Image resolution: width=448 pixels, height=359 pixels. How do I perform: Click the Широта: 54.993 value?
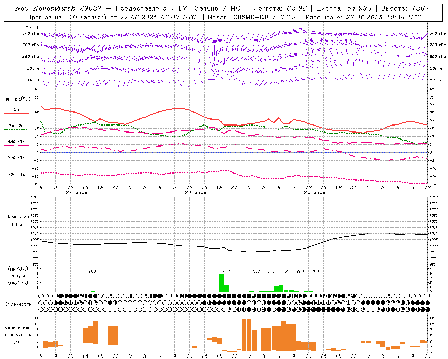344,8
